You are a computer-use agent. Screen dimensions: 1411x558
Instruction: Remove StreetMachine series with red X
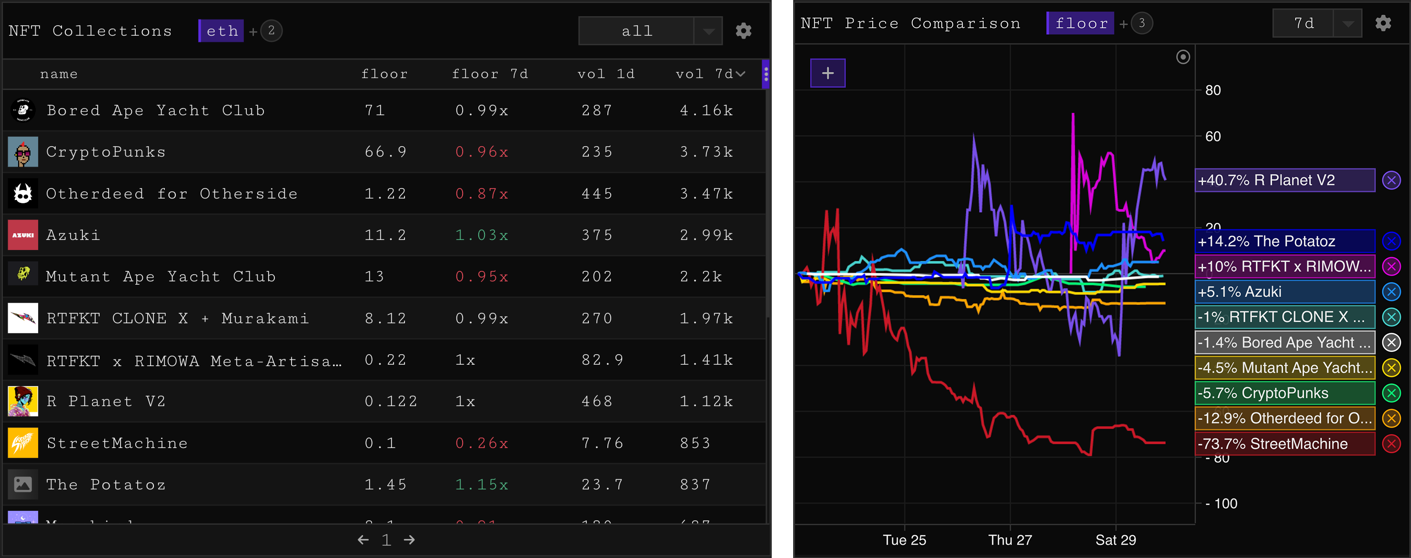tap(1391, 444)
